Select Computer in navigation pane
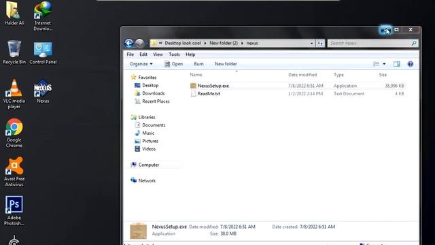Image resolution: width=435 pixels, height=245 pixels. tap(145, 165)
